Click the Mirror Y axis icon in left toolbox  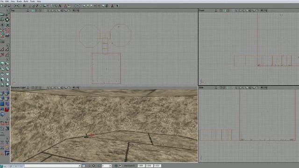(x=7, y=142)
